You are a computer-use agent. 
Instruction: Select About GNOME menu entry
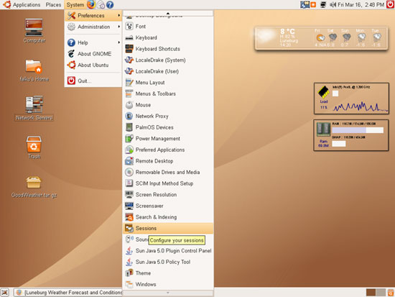pyautogui.click(x=93, y=54)
